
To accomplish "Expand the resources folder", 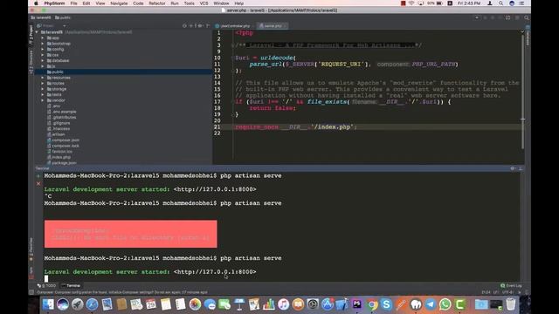I will click(x=43, y=78).
